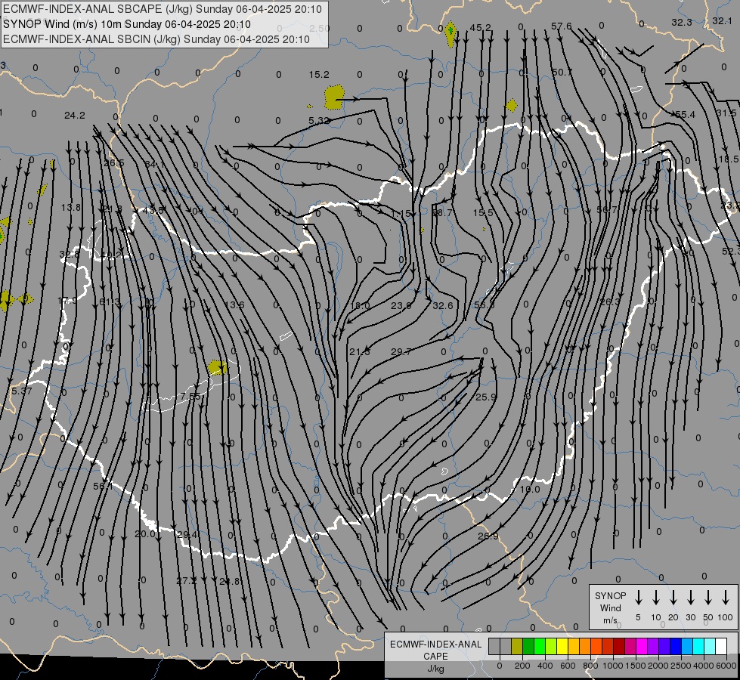The width and height of the screenshot is (740, 680).
Task: Click the map value 24.8
Action: pos(229,581)
